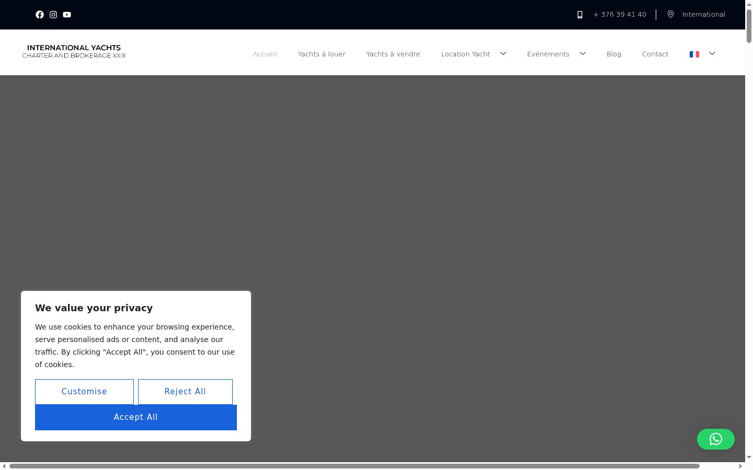This screenshot has width=753, height=470.
Task: Click the French flag language icon
Action: click(x=694, y=54)
